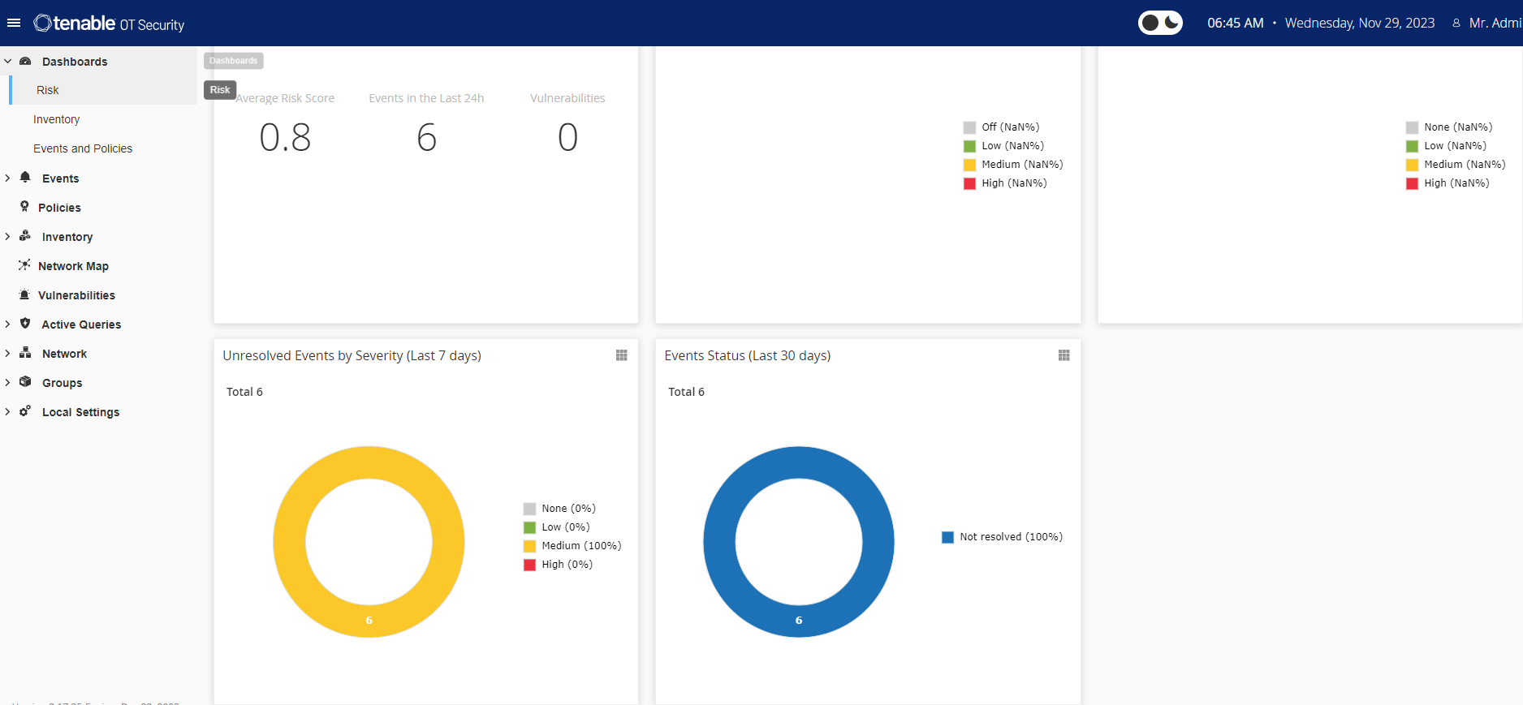Open grid view for Unresolved Events widget

[621, 355]
